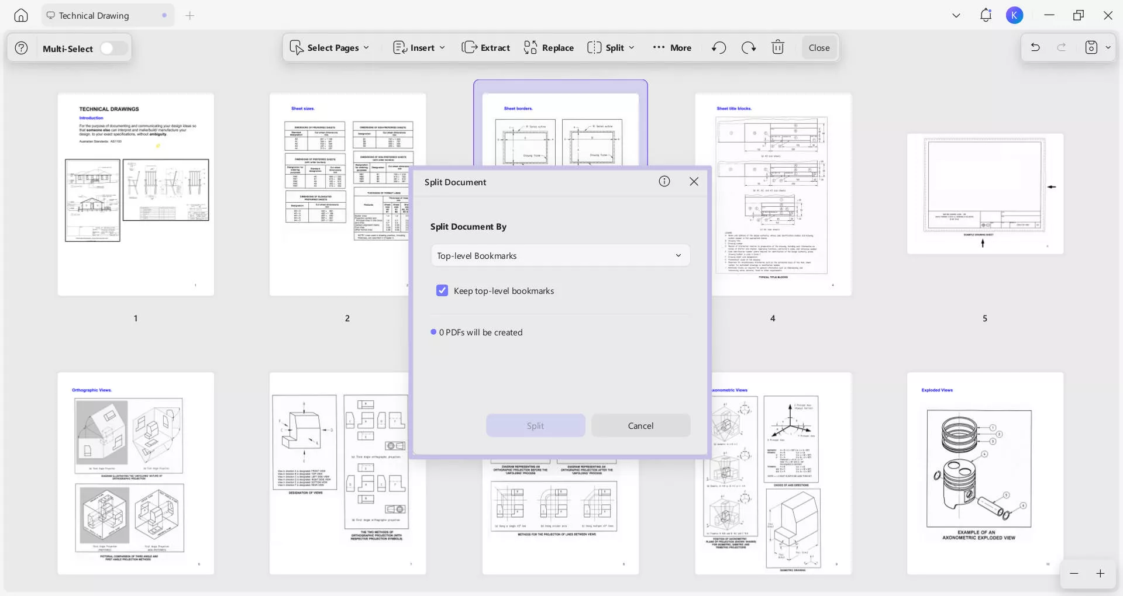Click Cancel in Split Document dialog
1123x596 pixels.
click(x=640, y=425)
